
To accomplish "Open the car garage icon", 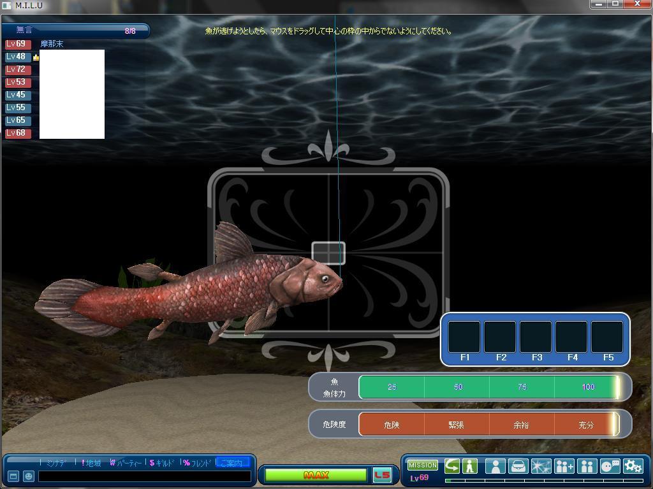I will [518, 466].
